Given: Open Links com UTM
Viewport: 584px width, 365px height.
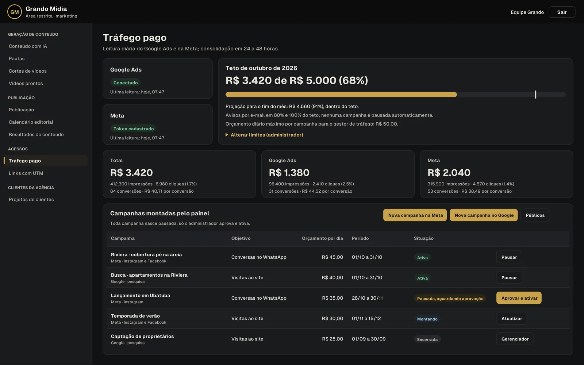Looking at the screenshot, I should coord(26,173).
